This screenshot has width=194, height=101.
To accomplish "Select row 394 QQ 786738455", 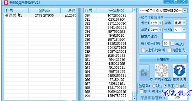I will coord(108,71).
